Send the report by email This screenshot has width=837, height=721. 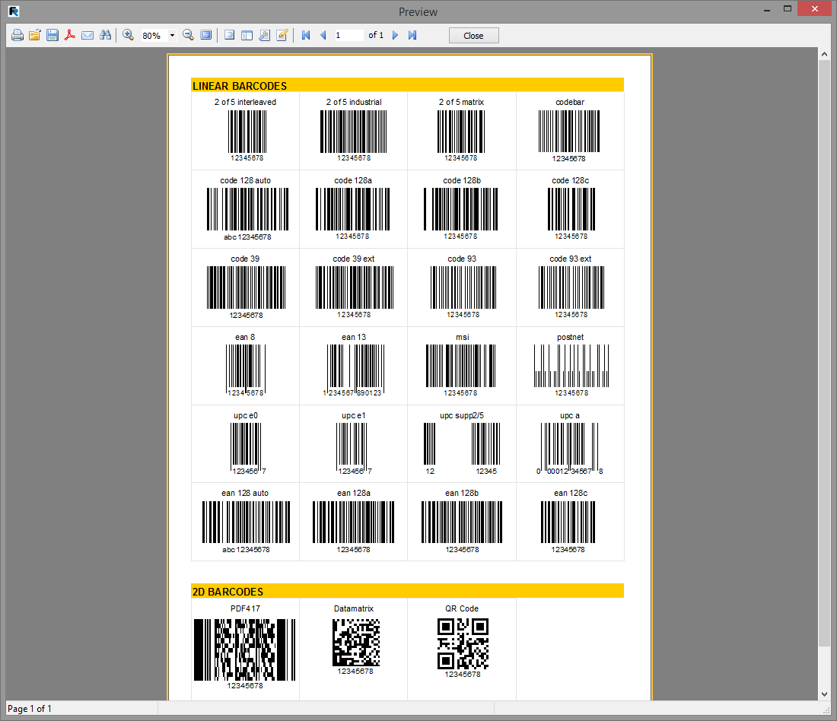coord(88,35)
